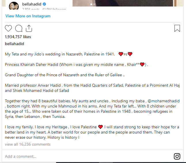Click the heart Like icon

[x=8, y=28]
